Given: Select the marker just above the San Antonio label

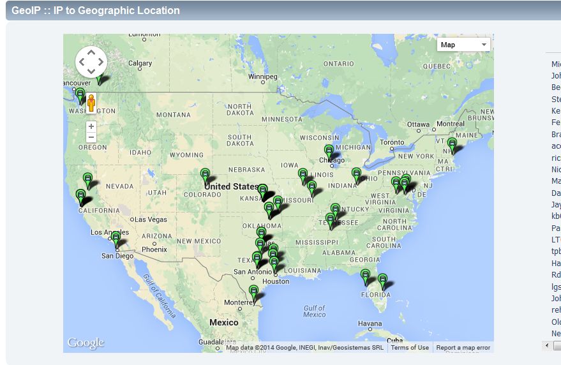Looking at the screenshot, I should pyautogui.click(x=257, y=258).
